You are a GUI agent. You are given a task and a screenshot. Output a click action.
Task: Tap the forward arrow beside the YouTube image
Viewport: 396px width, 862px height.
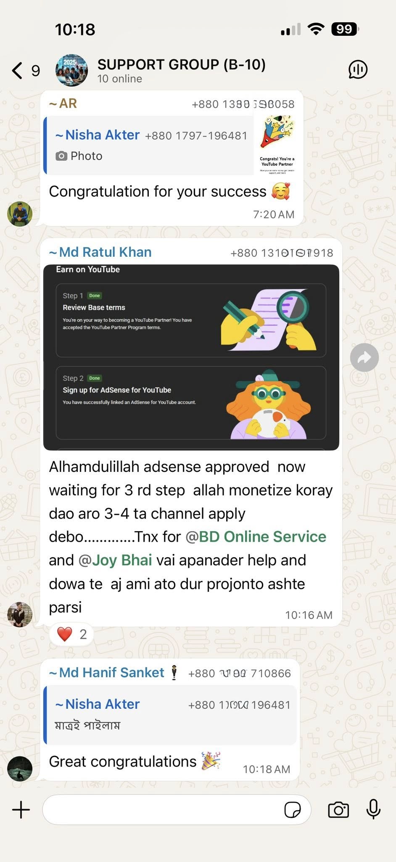[364, 357]
